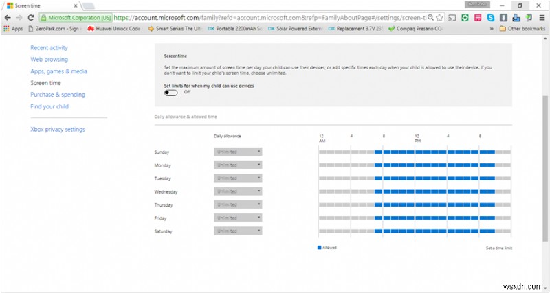Click the browser forward arrow
The image size is (550, 293).
tap(19, 18)
